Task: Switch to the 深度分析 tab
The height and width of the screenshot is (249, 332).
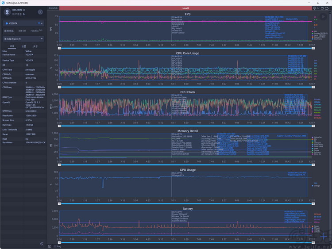Action: tap(22, 31)
